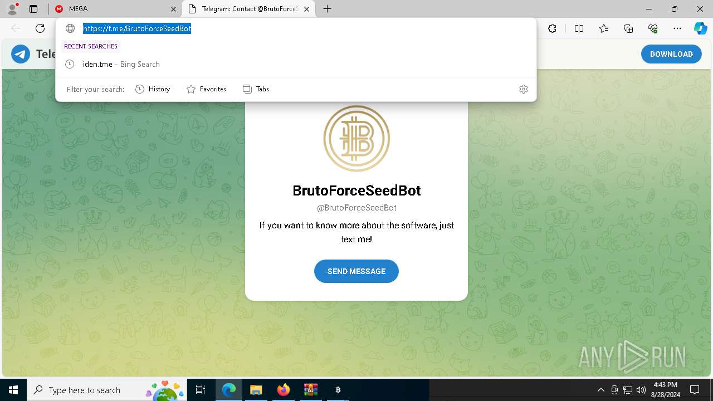Image resolution: width=713 pixels, height=401 pixels.
Task: Click the globe site info icon
Action: click(x=70, y=28)
